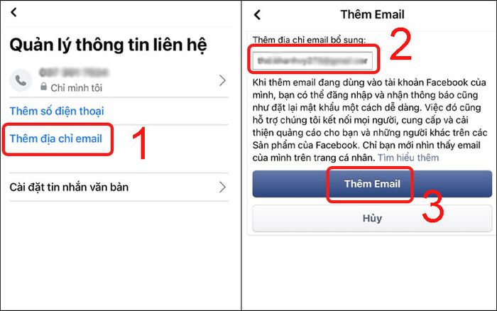Viewport: 497px width, 311px height.
Task: Follow the Tìm hiểu thêm link
Action: [408, 158]
